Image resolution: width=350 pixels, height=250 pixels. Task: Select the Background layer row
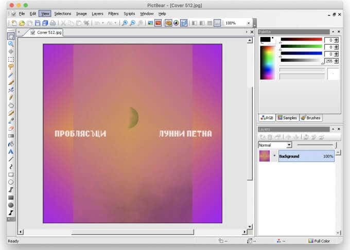(306, 156)
